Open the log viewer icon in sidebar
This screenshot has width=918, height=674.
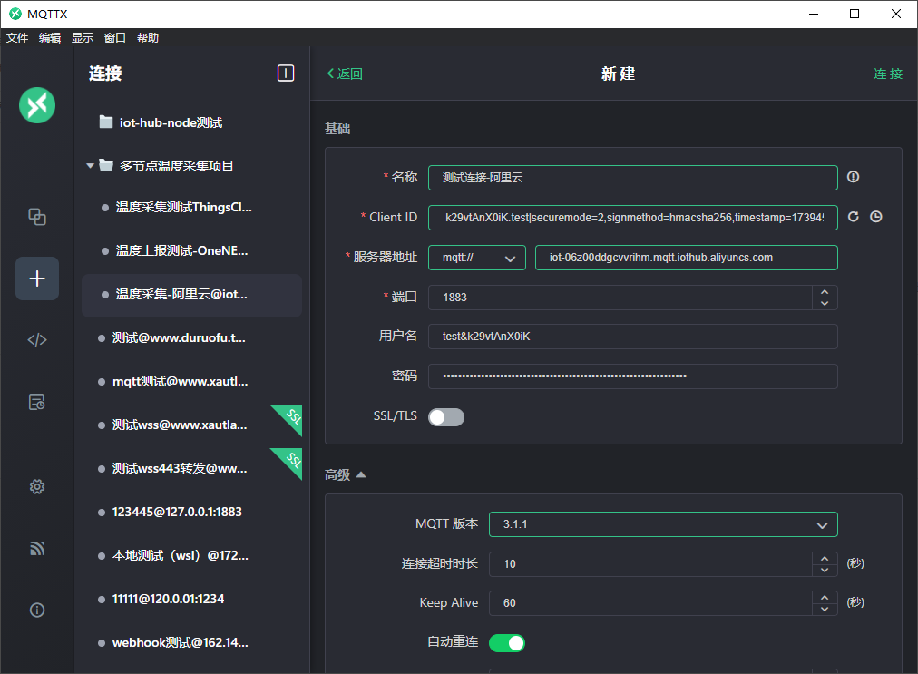pyautogui.click(x=37, y=402)
